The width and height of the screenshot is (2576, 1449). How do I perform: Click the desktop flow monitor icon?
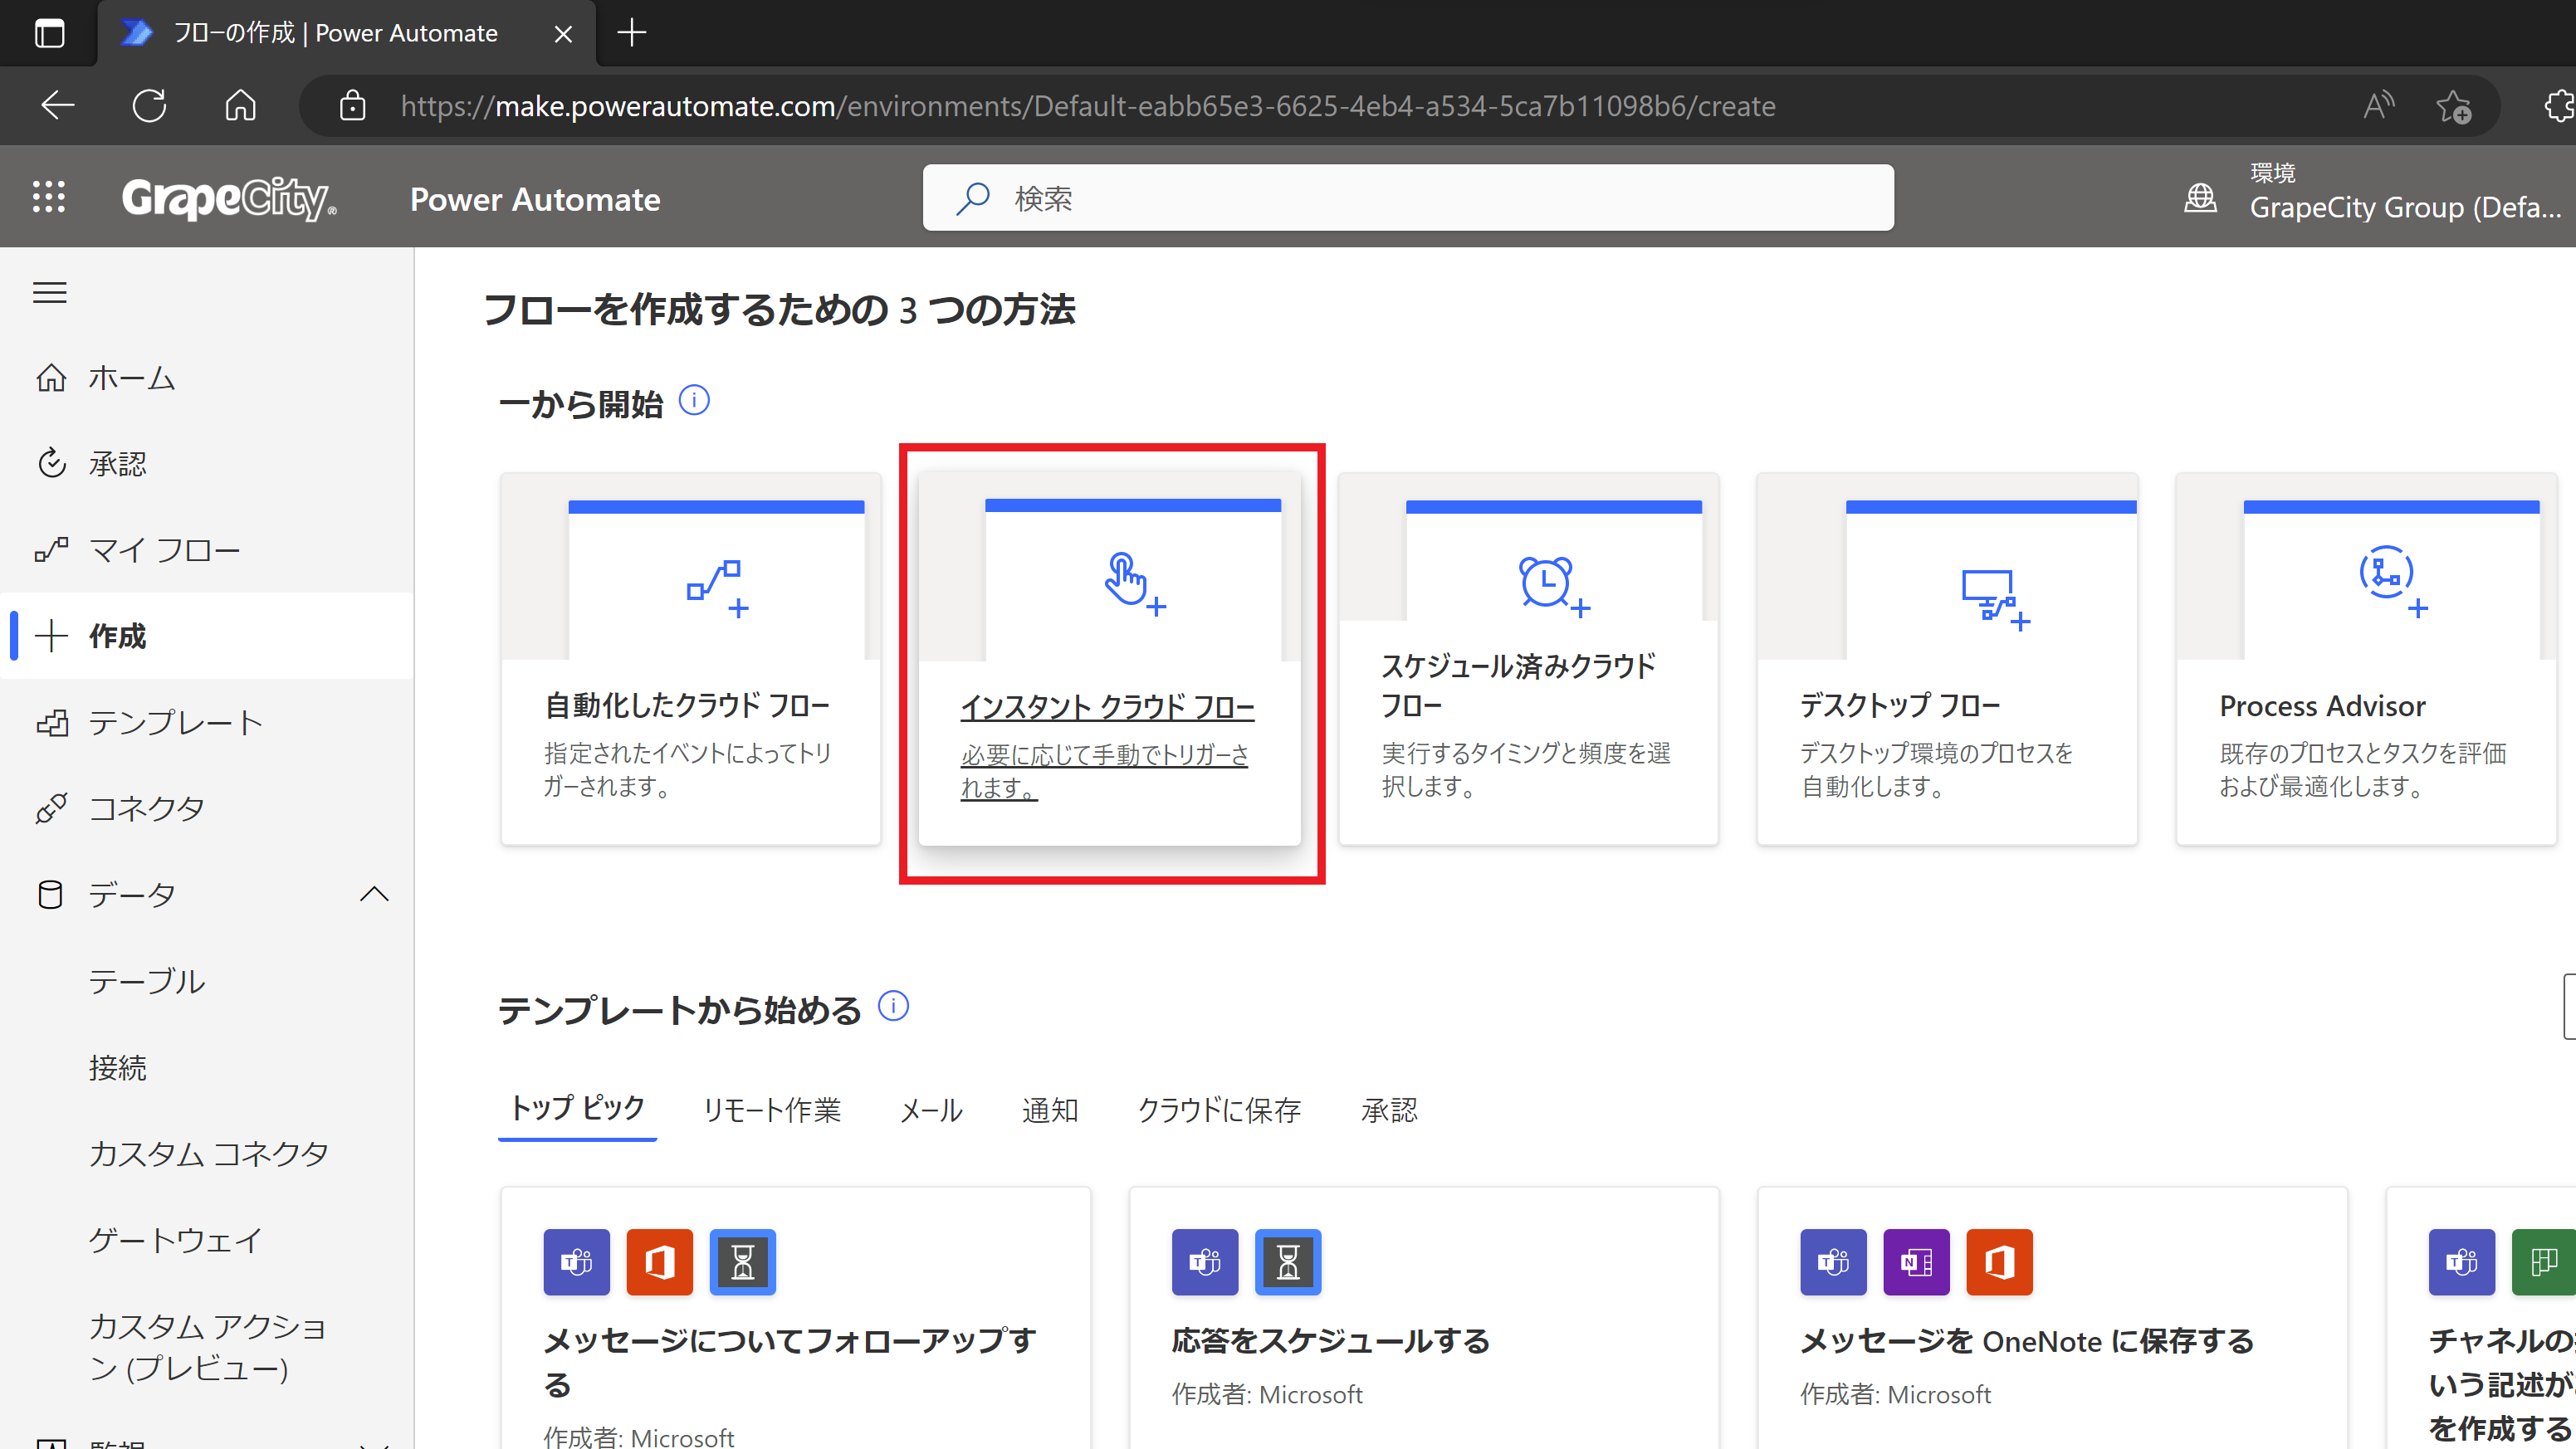tap(1995, 599)
